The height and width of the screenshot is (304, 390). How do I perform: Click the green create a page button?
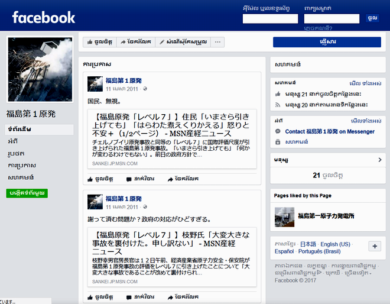pyautogui.click(x=27, y=193)
